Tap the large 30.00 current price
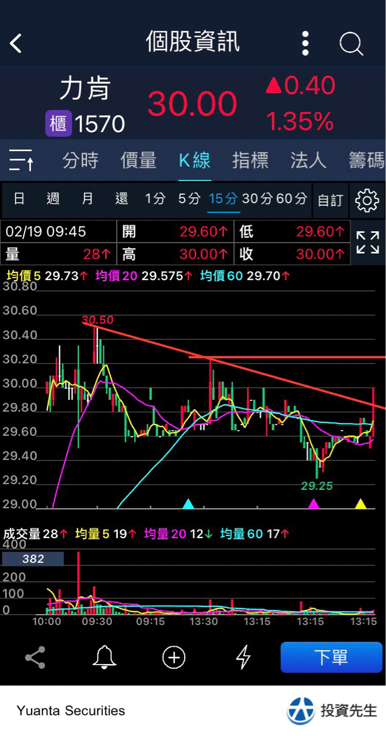The height and width of the screenshot is (736, 386). click(192, 104)
